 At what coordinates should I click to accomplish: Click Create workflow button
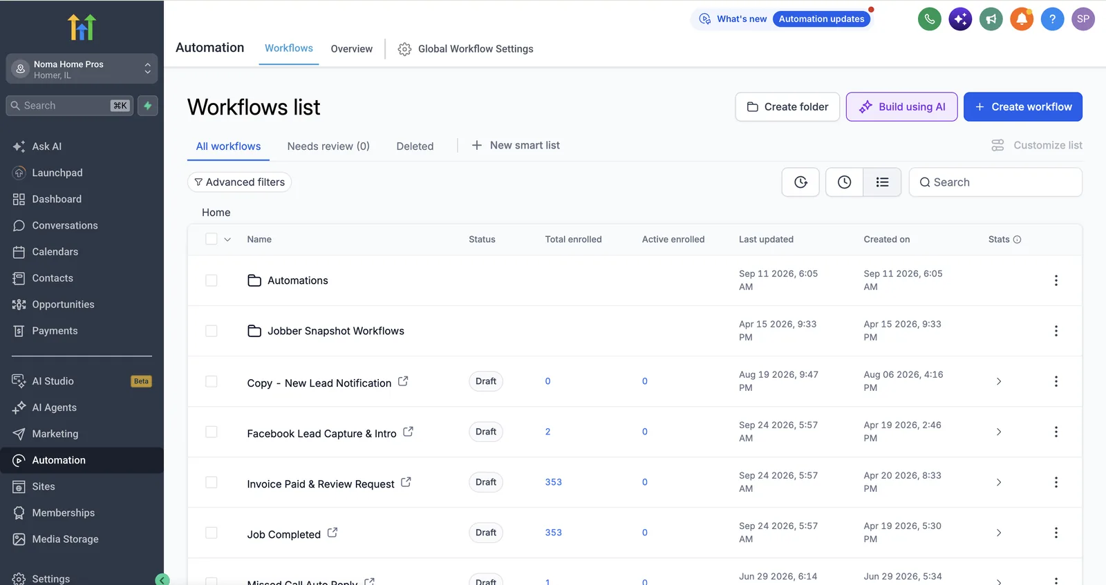coord(1023,107)
